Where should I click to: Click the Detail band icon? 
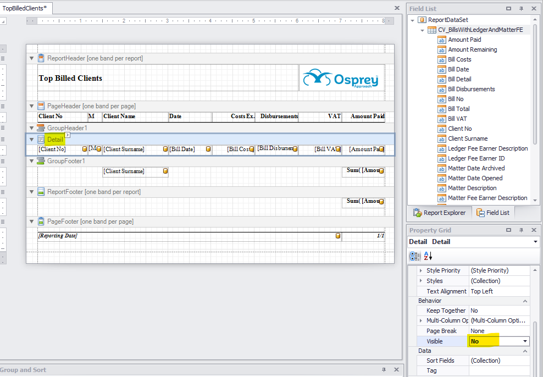41,140
